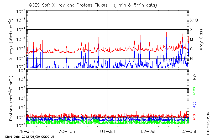Click the 29-Jun date tick label
Image resolution: width=210 pixels, height=139 pixels.
click(26, 131)
